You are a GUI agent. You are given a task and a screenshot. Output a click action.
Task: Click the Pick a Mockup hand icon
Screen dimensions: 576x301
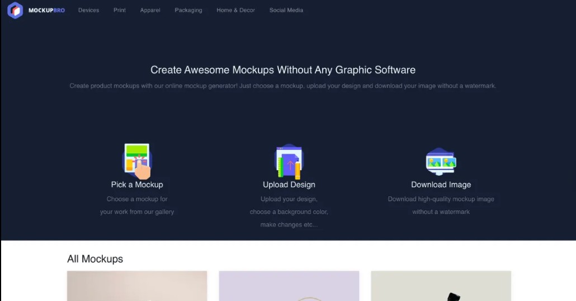pyautogui.click(x=137, y=161)
